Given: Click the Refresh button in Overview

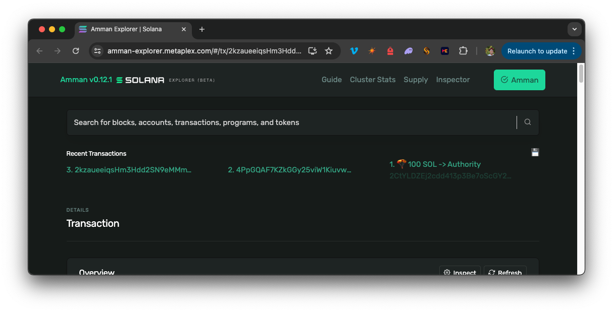Looking at the screenshot, I should 505,272.
